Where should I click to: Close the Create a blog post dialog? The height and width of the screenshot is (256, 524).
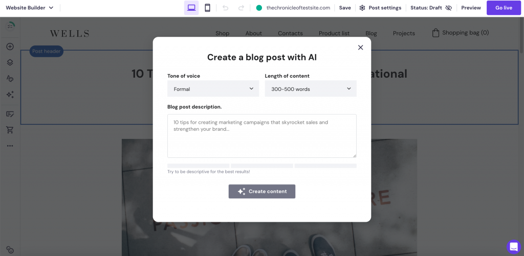click(x=360, y=48)
